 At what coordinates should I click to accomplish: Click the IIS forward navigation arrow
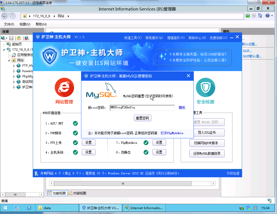pos(13,17)
